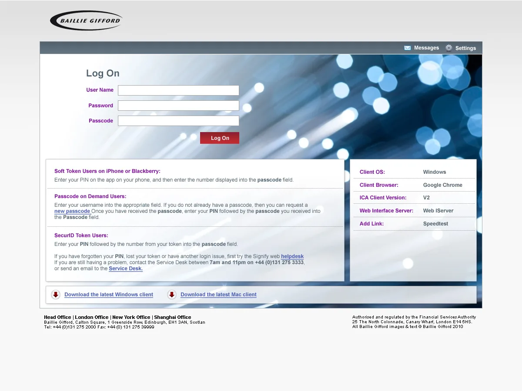Click the Canary Wharf address line
522x391 pixels.
click(412, 322)
